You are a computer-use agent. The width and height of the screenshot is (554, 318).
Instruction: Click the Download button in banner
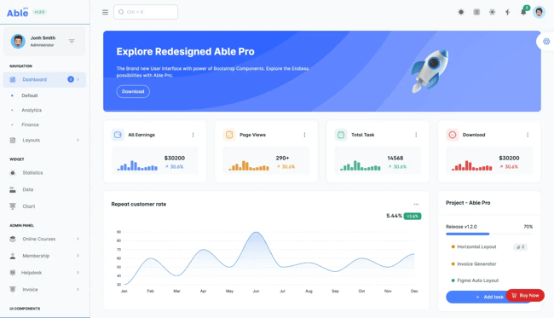click(133, 91)
